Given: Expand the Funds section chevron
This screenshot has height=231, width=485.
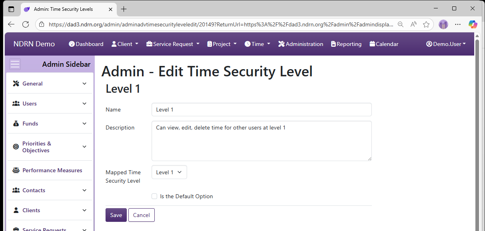Looking at the screenshot, I should tap(84, 123).
